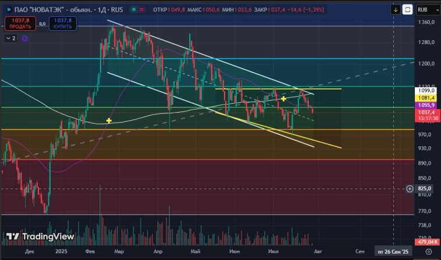441x260 pixels.
Task: Click the ЗАКР 1037,4 close value
Action: coord(269,10)
